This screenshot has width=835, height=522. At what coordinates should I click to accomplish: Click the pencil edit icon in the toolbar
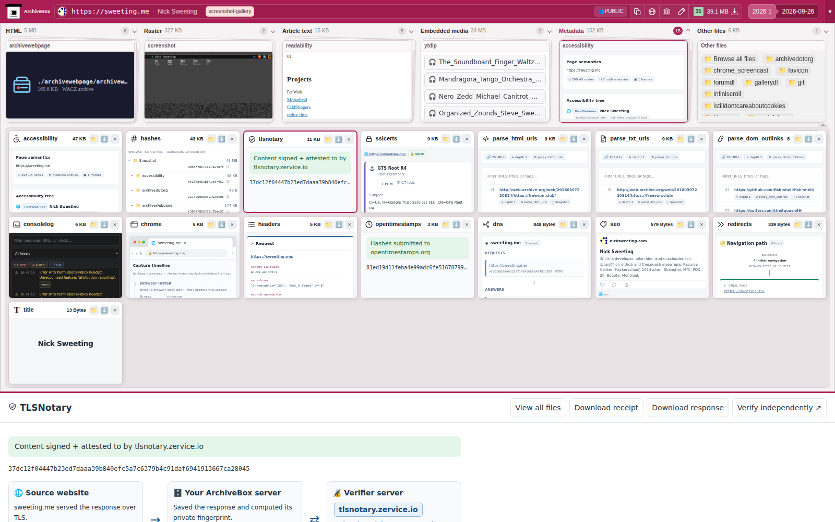pyautogui.click(x=682, y=11)
